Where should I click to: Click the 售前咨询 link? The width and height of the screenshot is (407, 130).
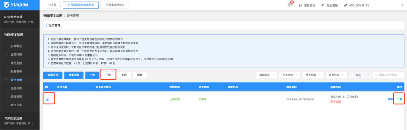(x=309, y=5)
